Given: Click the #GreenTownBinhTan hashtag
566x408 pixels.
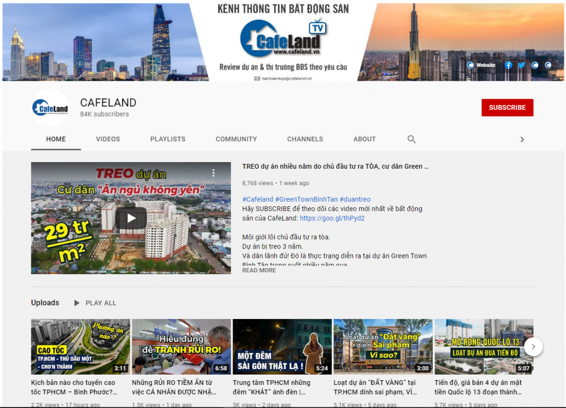Looking at the screenshot, I should click(307, 199).
